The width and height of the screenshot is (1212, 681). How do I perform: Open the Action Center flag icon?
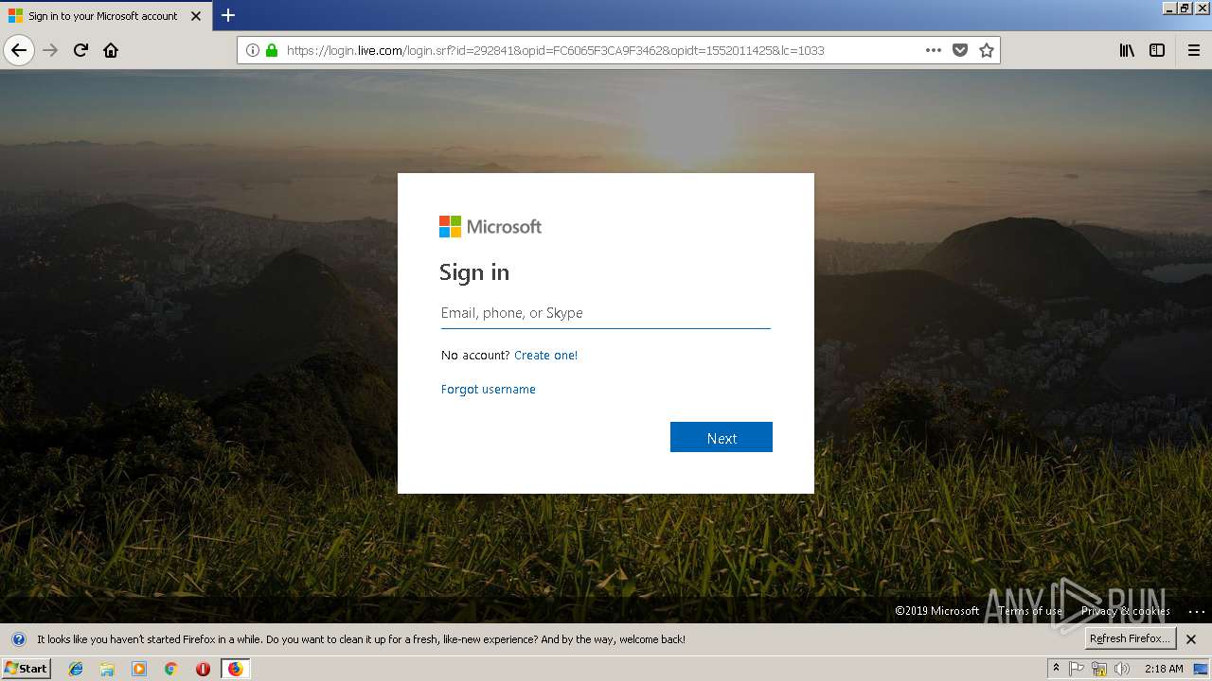[1078, 669]
